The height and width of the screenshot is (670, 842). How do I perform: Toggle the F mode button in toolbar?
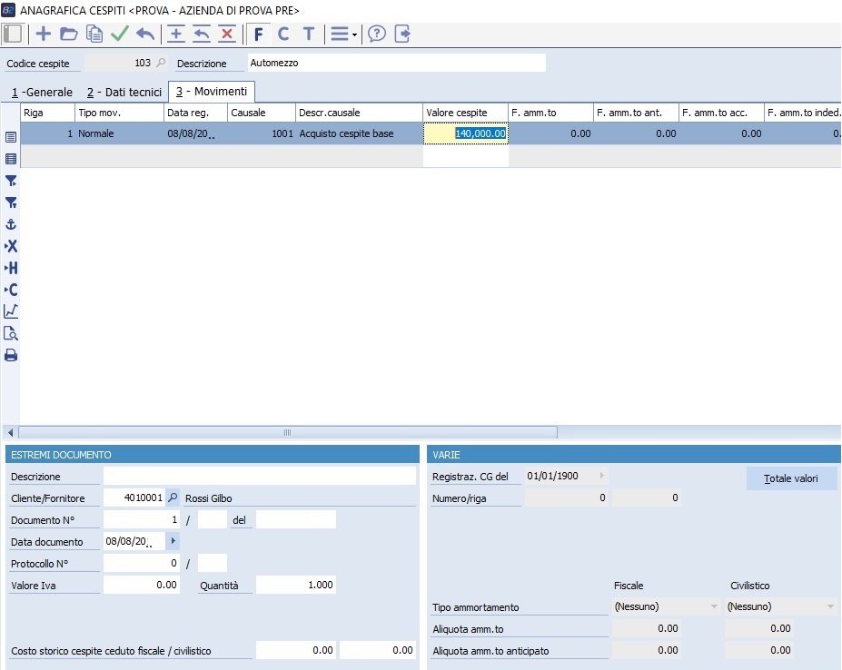coord(259,34)
